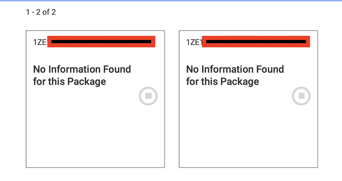
Task: Click the "1 - 2 of 2" results count
Action: click(41, 12)
